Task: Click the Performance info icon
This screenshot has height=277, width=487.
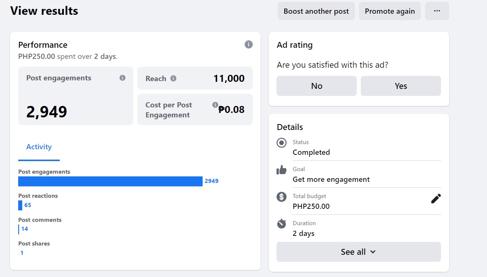Action: click(249, 44)
